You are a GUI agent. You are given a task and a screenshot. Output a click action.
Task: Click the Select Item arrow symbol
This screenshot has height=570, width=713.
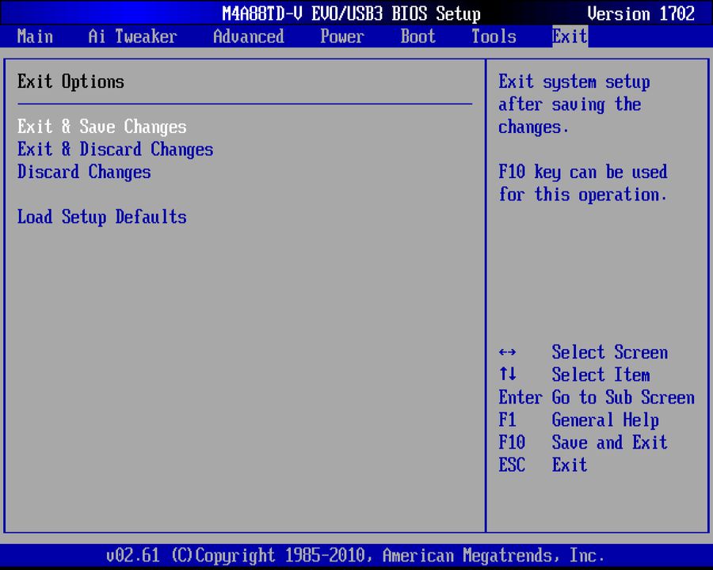[x=506, y=374]
